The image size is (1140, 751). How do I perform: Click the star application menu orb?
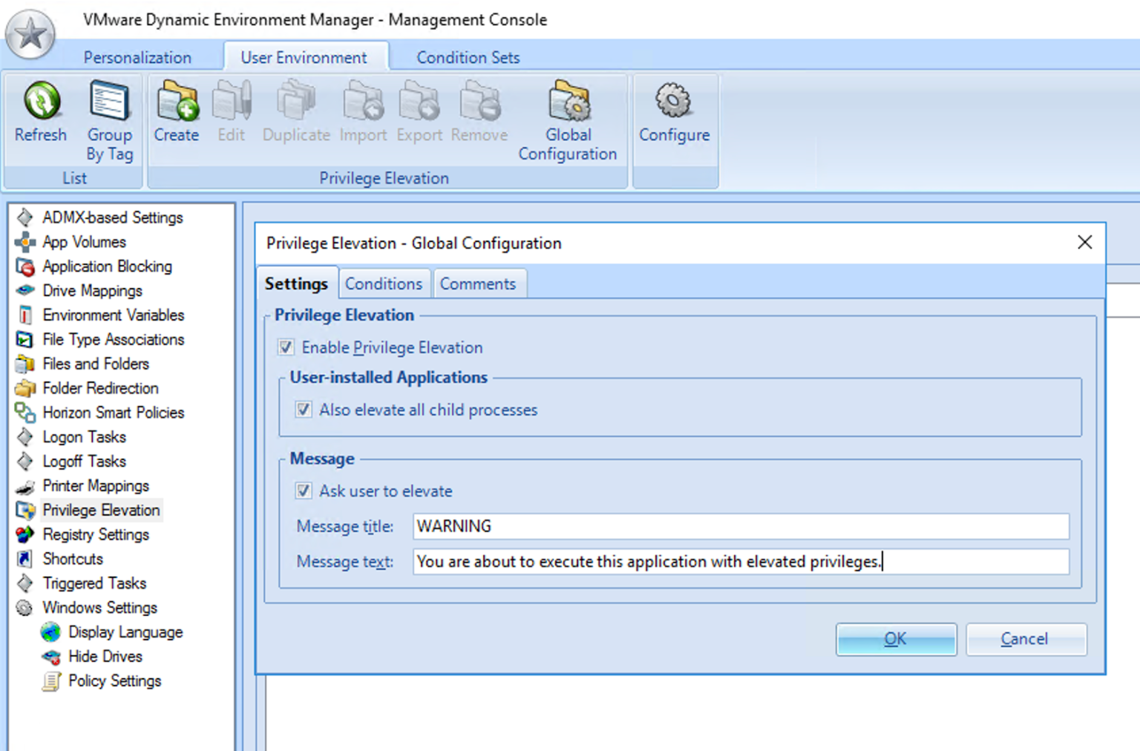pyautogui.click(x=30, y=34)
